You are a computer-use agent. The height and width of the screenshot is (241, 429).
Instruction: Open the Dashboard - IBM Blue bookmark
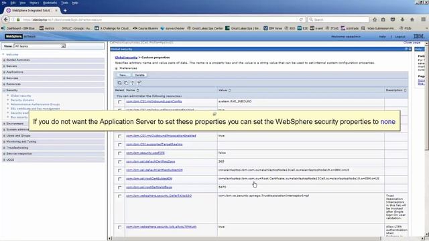point(18,28)
